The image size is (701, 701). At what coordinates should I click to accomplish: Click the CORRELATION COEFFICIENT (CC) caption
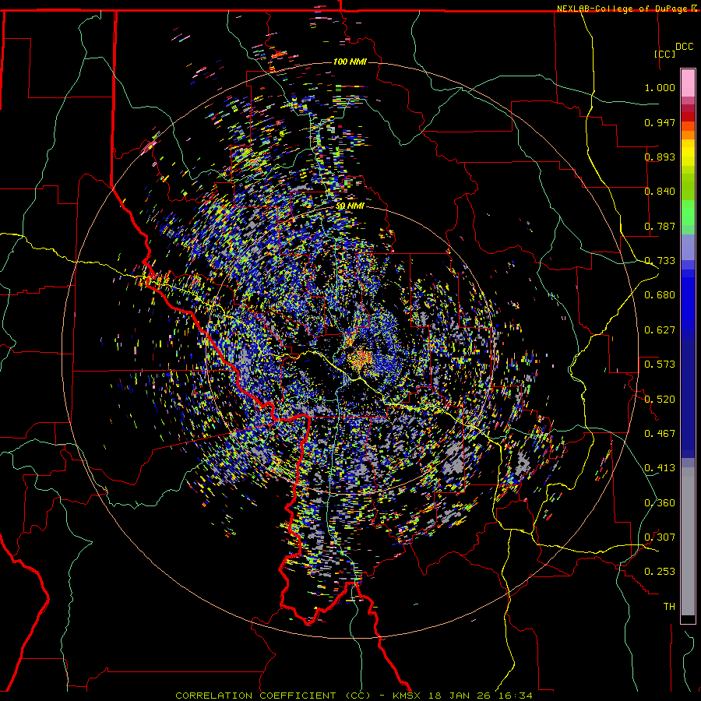coord(273,696)
